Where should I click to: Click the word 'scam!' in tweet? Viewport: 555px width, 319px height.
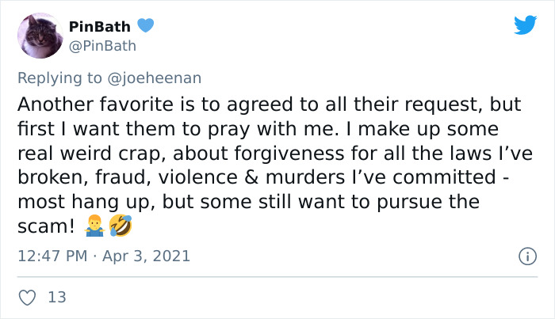(46, 226)
